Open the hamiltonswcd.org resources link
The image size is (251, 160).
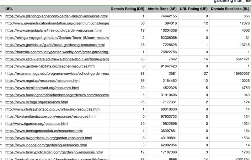[x=42, y=88]
